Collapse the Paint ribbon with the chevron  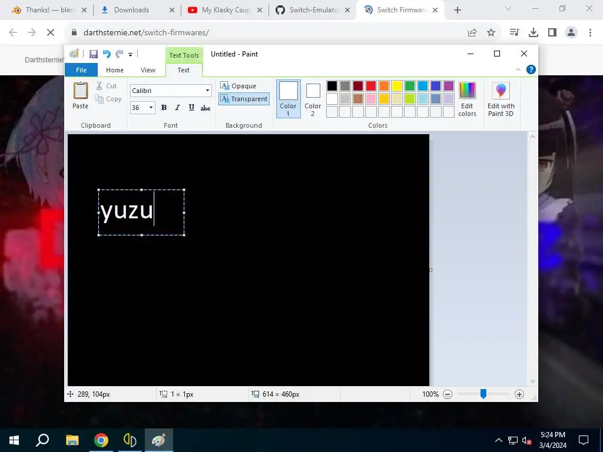click(x=518, y=69)
